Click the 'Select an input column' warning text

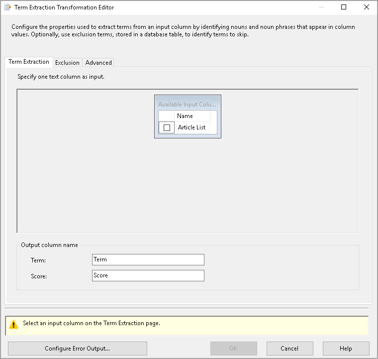tap(92, 323)
